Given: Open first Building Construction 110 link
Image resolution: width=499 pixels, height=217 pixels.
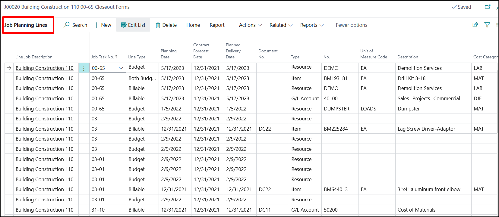Looking at the screenshot, I should click(44, 68).
